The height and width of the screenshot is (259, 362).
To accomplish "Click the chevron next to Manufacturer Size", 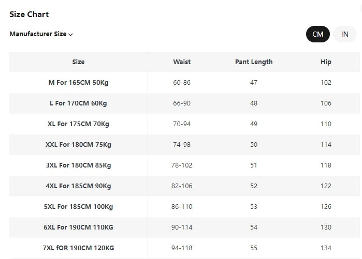I will [x=70, y=35].
